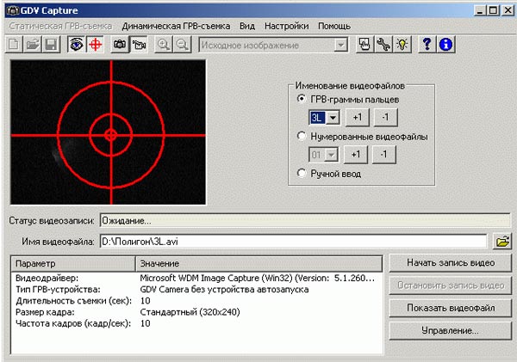517x362 pixels.
Task: Minimize the GDV Capture window
Action: tap(480, 10)
